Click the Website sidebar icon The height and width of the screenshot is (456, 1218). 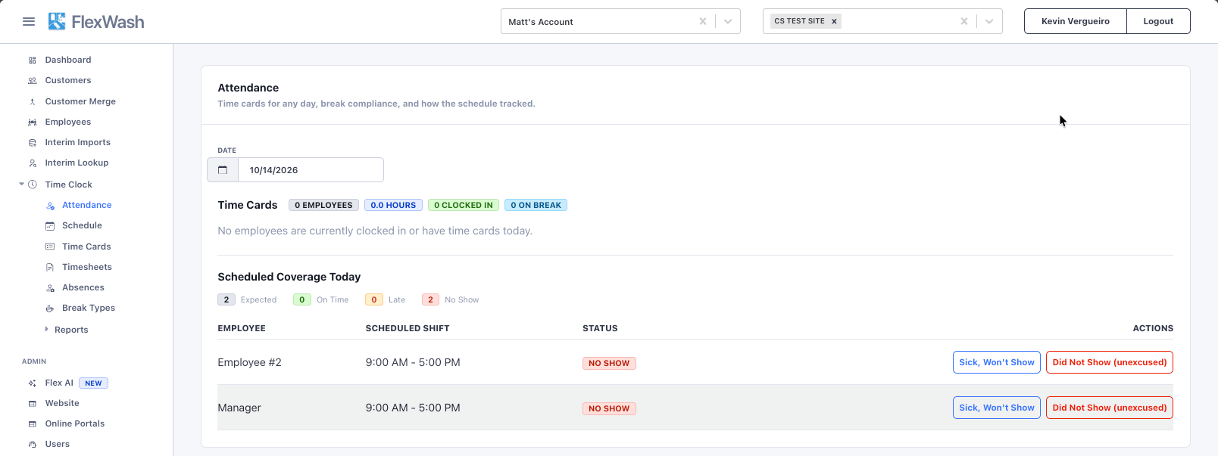point(32,404)
